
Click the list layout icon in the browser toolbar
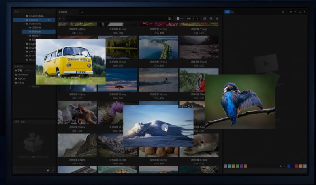click(x=211, y=19)
